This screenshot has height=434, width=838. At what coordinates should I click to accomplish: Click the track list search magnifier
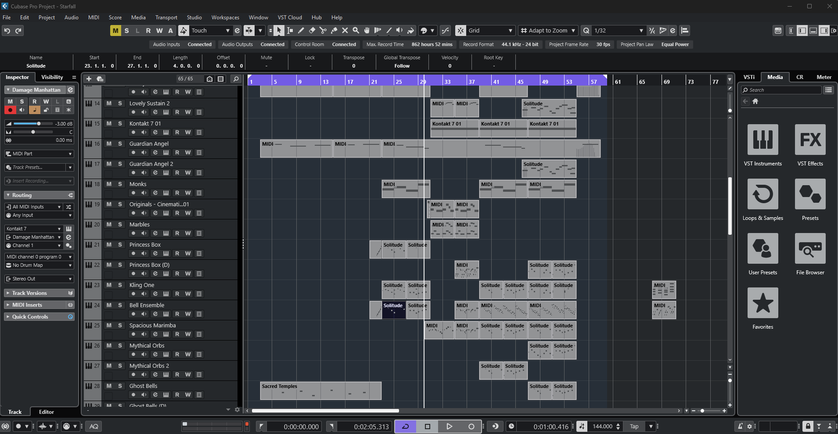pyautogui.click(x=236, y=79)
